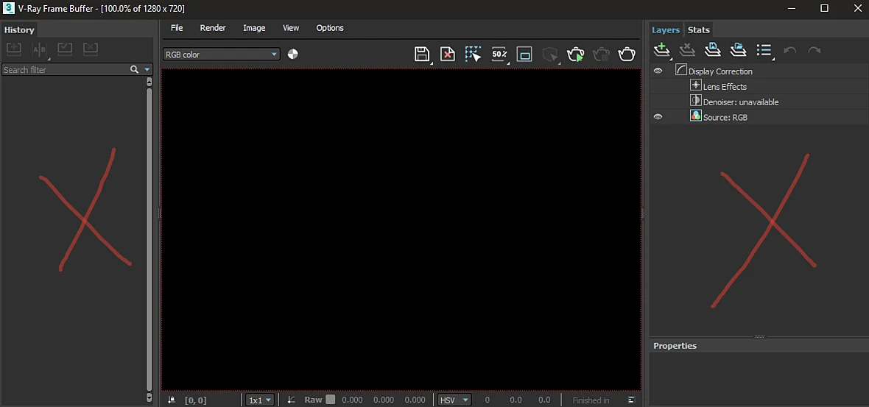Click the load history image icon
The width and height of the screenshot is (869, 407).
(x=65, y=49)
